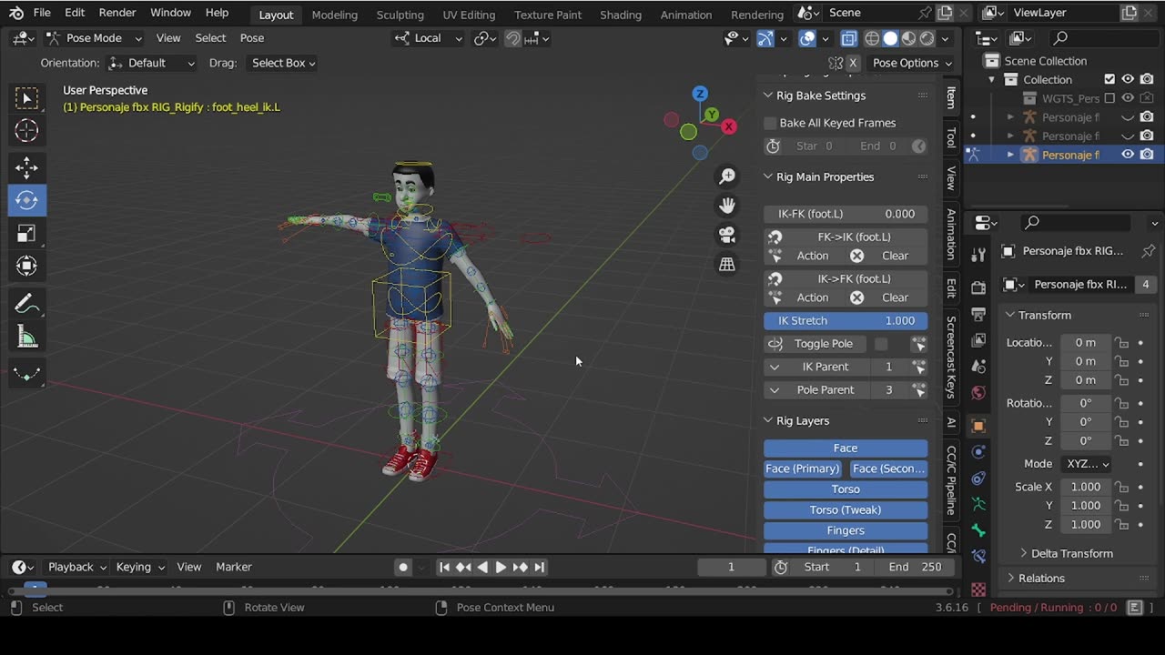Open the Tool properties tab icon
The height and width of the screenshot is (655, 1165).
tap(978, 255)
